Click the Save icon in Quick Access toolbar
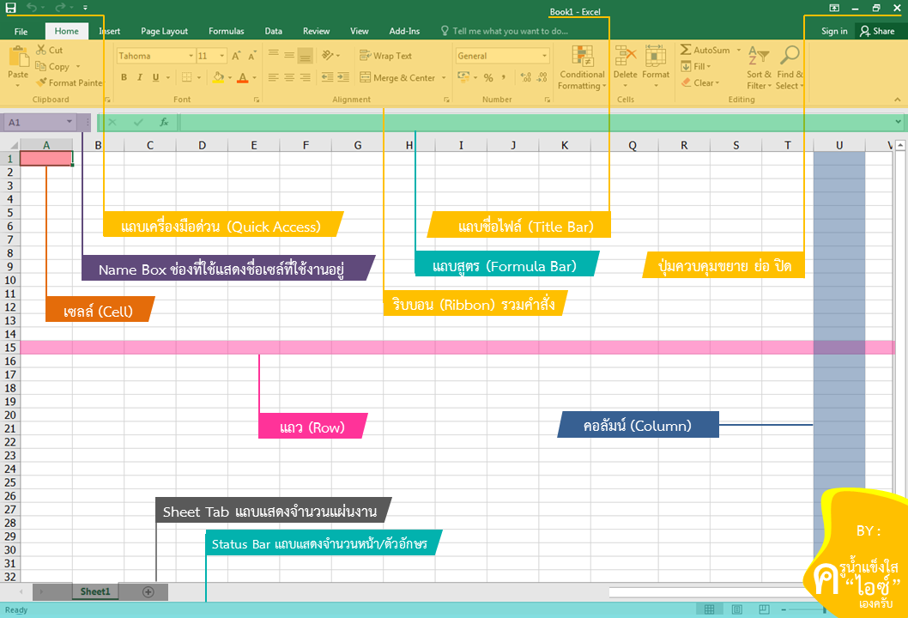This screenshot has width=908, height=618. point(10,7)
